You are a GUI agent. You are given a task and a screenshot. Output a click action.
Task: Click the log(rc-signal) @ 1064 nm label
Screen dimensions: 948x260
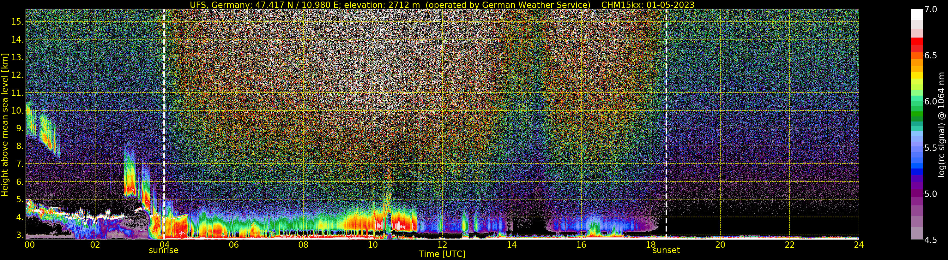coord(942,124)
